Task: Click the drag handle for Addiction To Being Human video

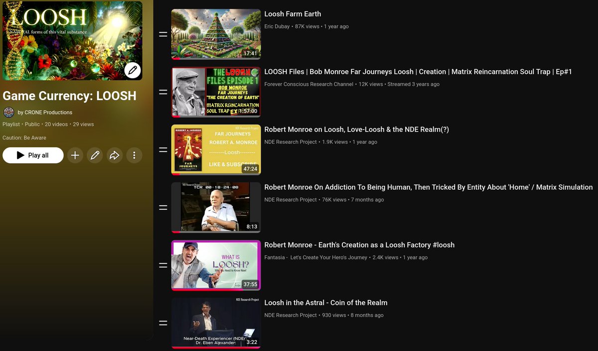Action: pos(163,208)
